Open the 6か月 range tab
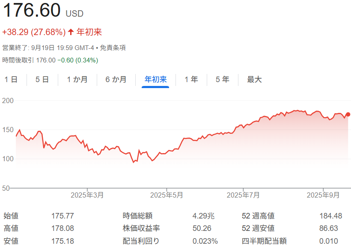 point(116,80)
